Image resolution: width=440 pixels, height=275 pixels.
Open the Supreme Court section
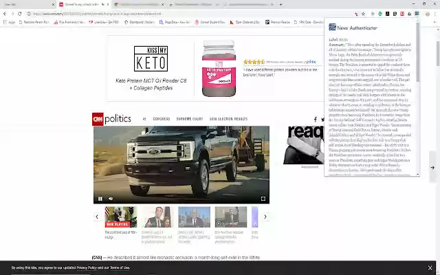[190, 119]
